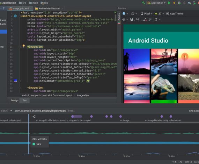Click the UTF-8 encoding status entry
Image resolution: width=199 pixels, height=164 pixels.
[x=189, y=162]
